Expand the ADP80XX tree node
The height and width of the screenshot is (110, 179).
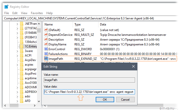coord(17,92)
